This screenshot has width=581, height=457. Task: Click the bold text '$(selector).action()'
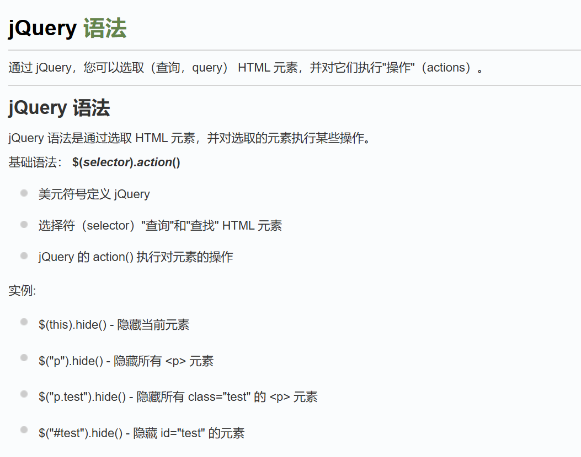point(126,162)
